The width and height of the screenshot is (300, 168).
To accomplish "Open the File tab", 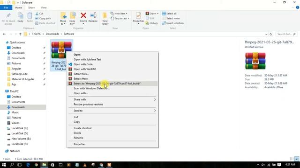I will [x=6, y=7].
